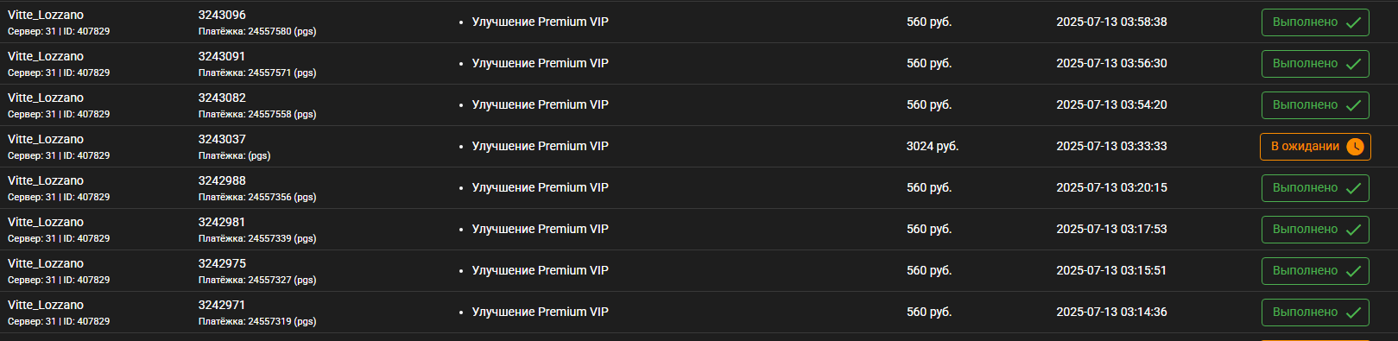Click the timestamp 2025-07-13 03:14:36
The image size is (1398, 341).
click(1111, 312)
